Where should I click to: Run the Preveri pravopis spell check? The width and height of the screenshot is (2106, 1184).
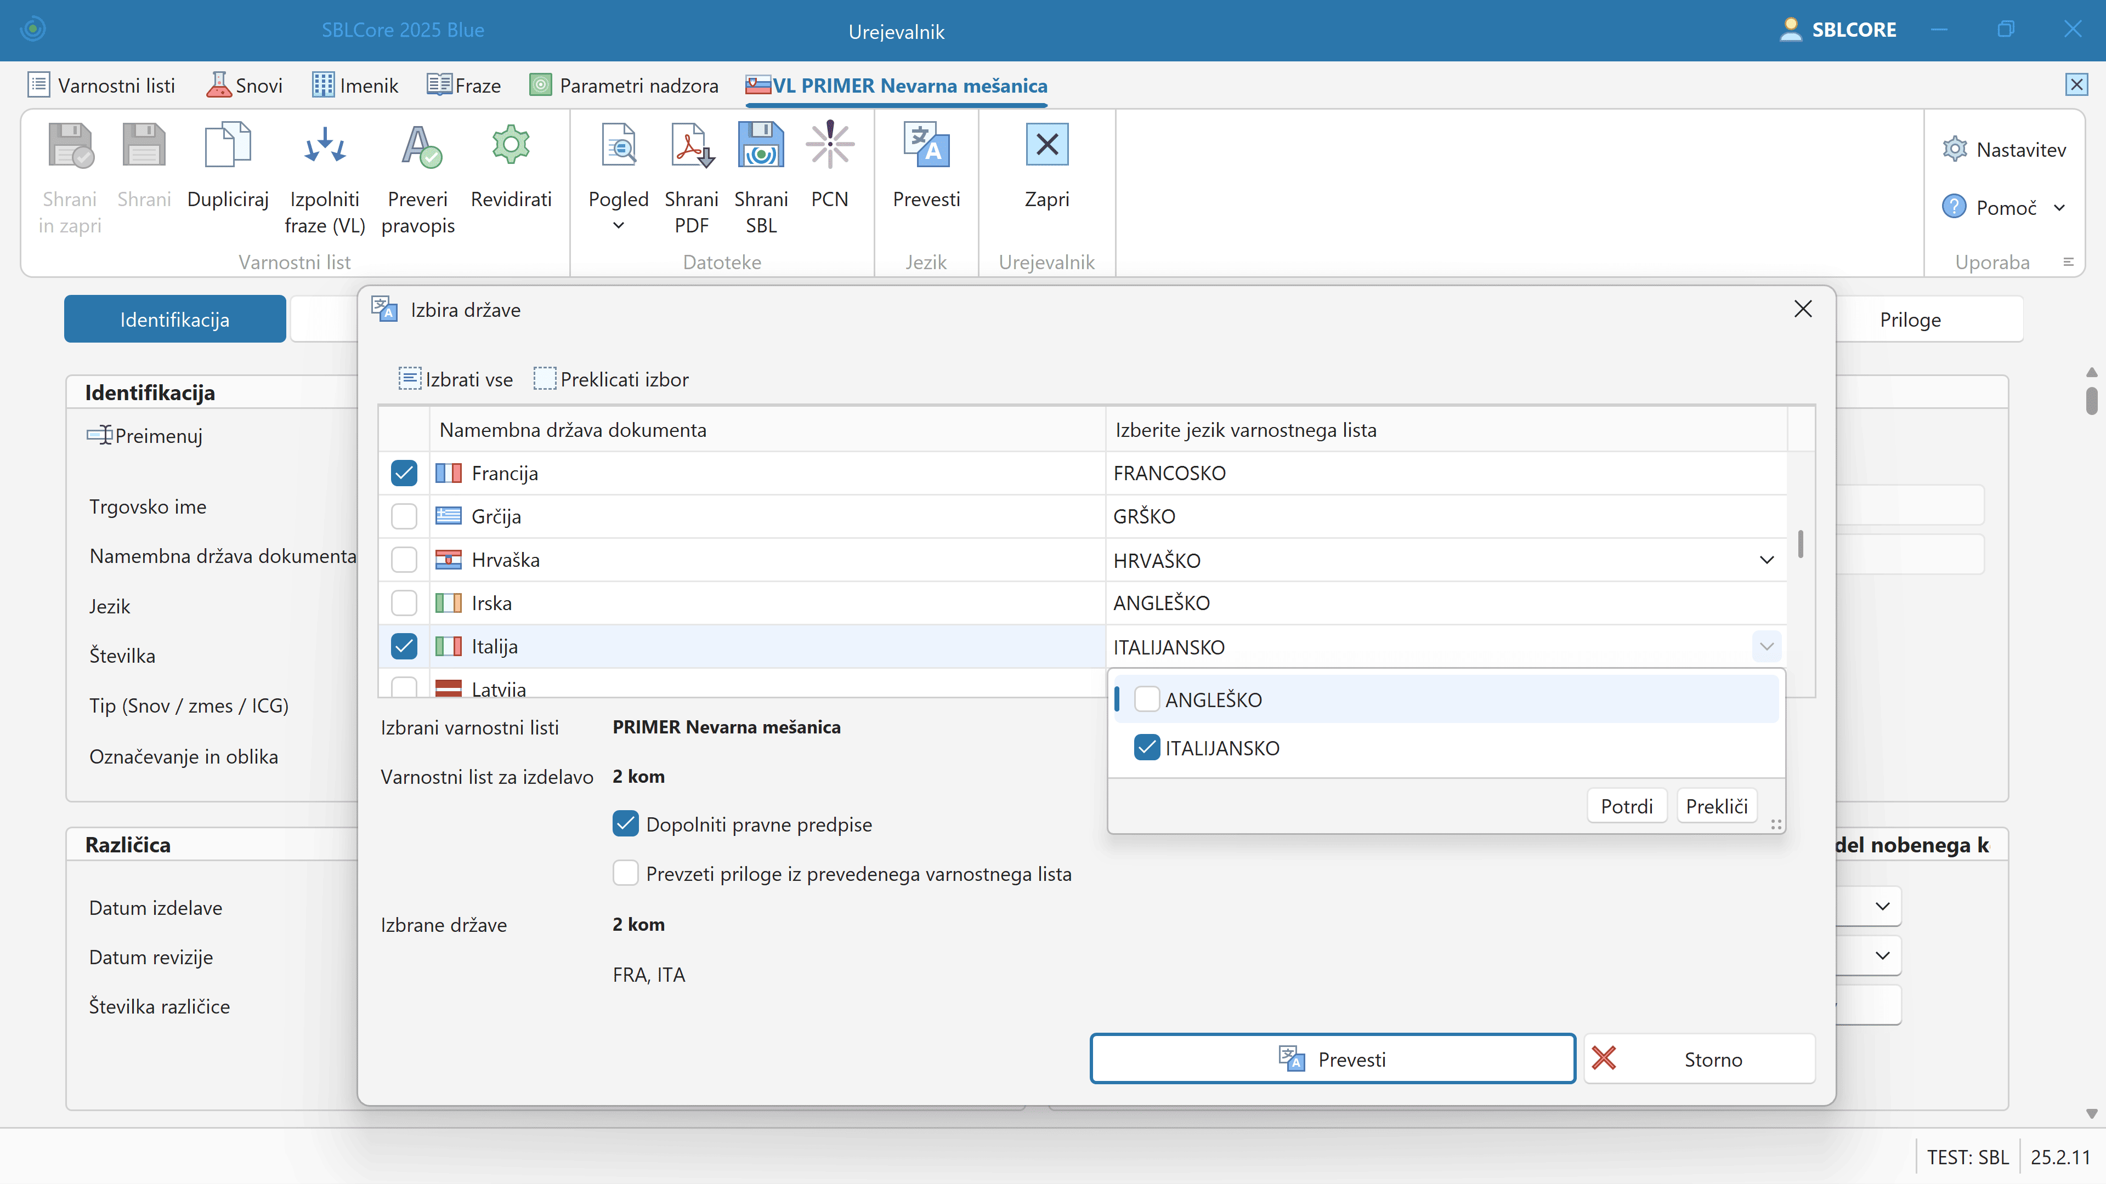[x=418, y=145]
